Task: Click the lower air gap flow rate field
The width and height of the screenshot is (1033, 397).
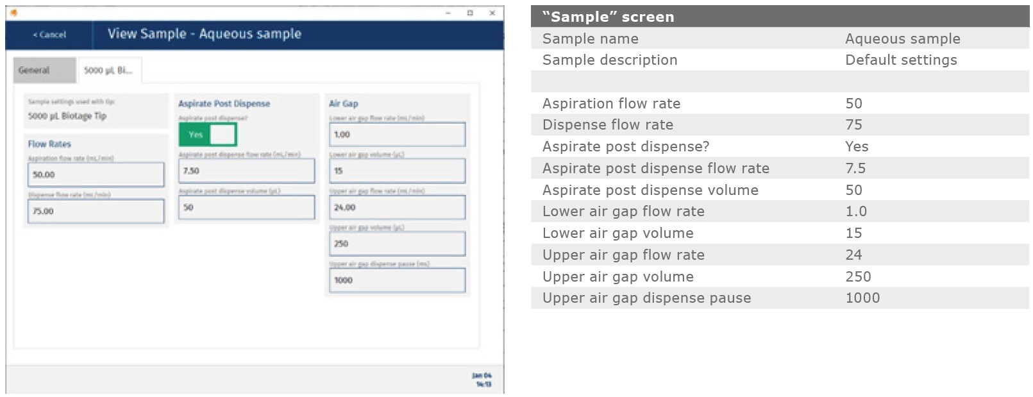Action: tap(398, 135)
